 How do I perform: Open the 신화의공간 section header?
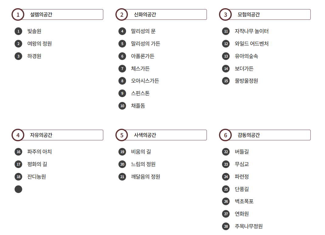coord(161,15)
